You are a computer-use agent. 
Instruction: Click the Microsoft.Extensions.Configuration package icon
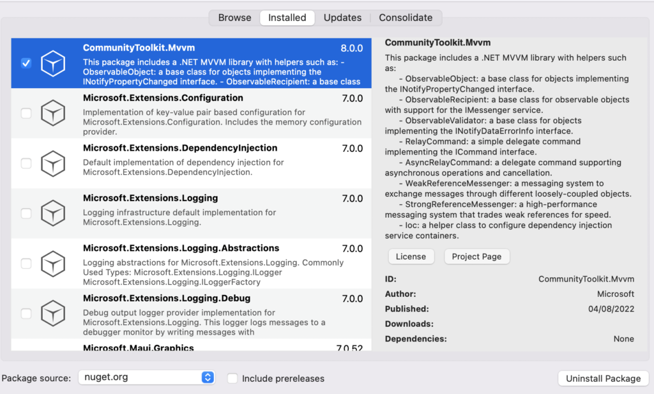pos(53,113)
